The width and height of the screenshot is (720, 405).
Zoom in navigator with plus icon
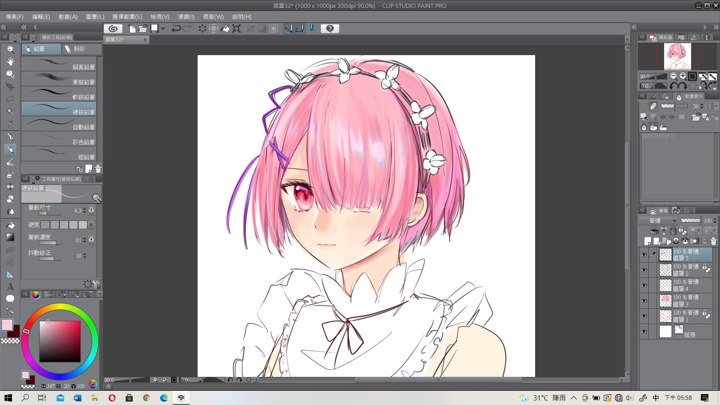click(x=683, y=76)
